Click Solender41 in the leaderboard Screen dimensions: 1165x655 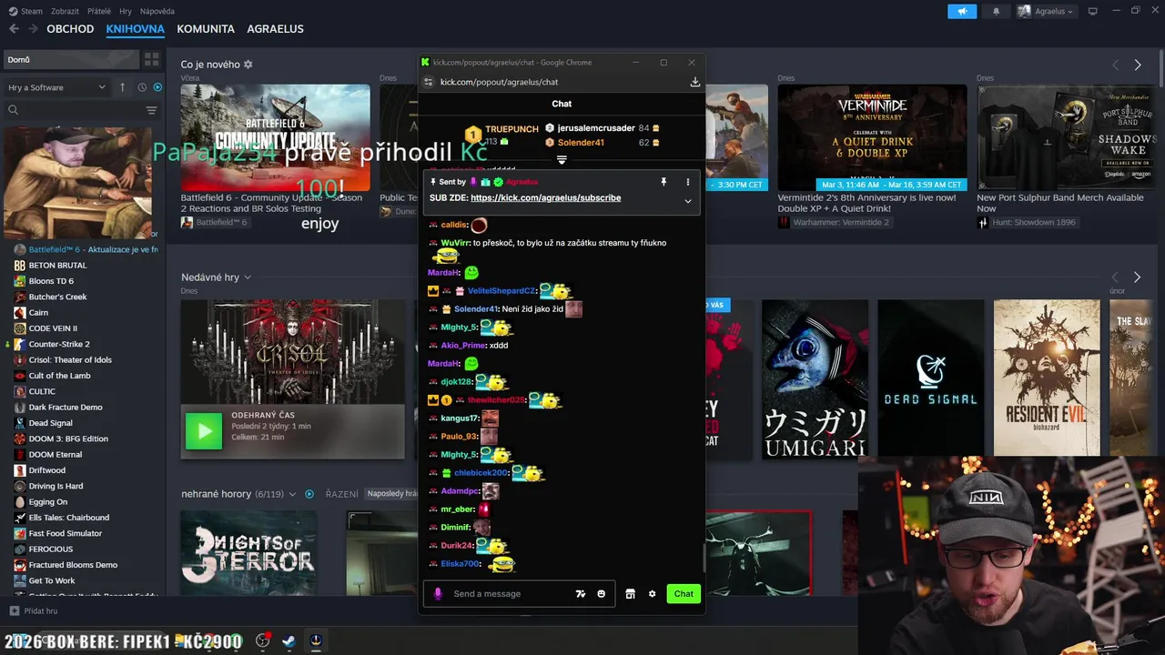click(581, 142)
